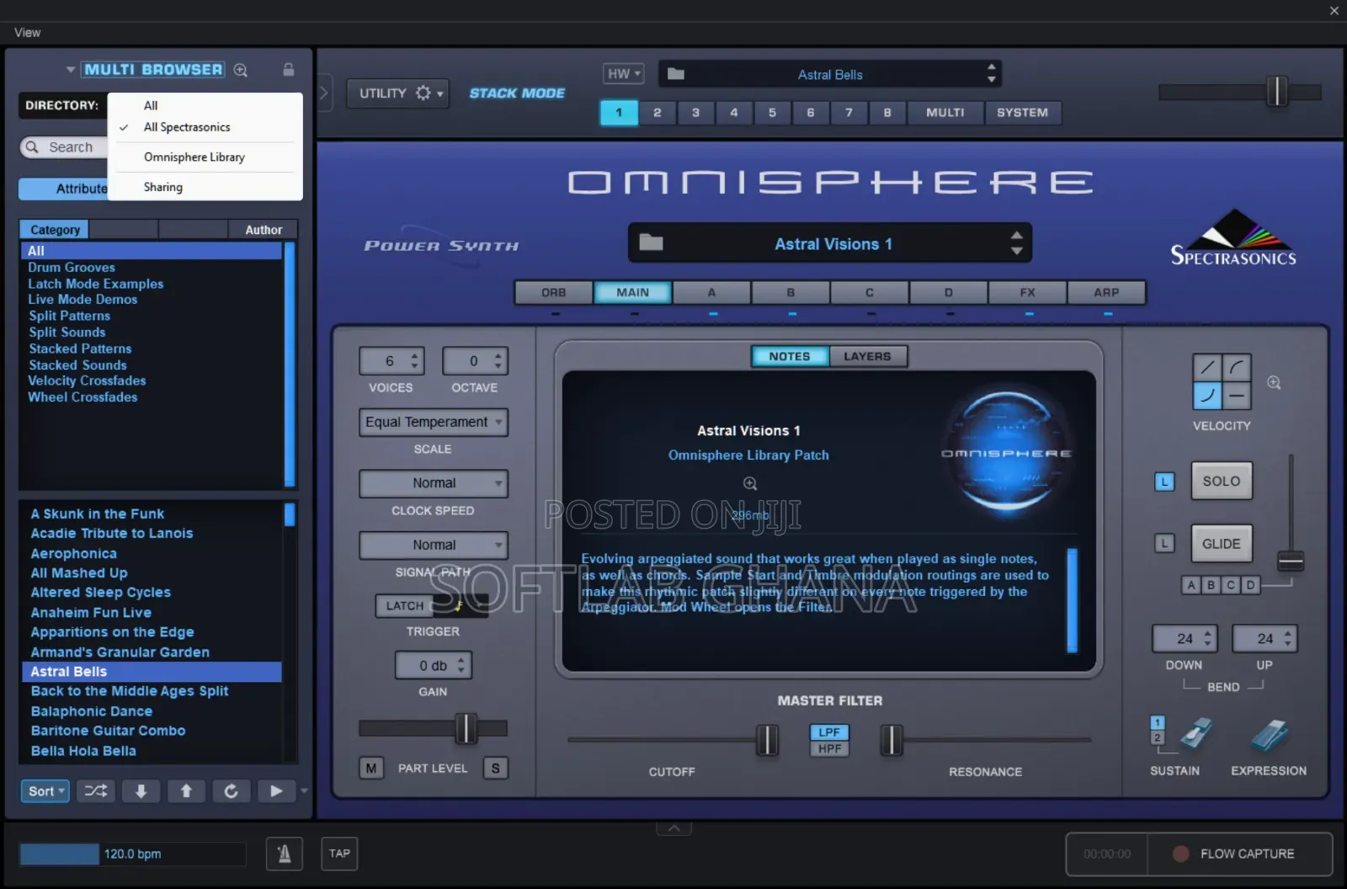Click the STACK MODE button
1347x889 pixels.
click(x=517, y=93)
